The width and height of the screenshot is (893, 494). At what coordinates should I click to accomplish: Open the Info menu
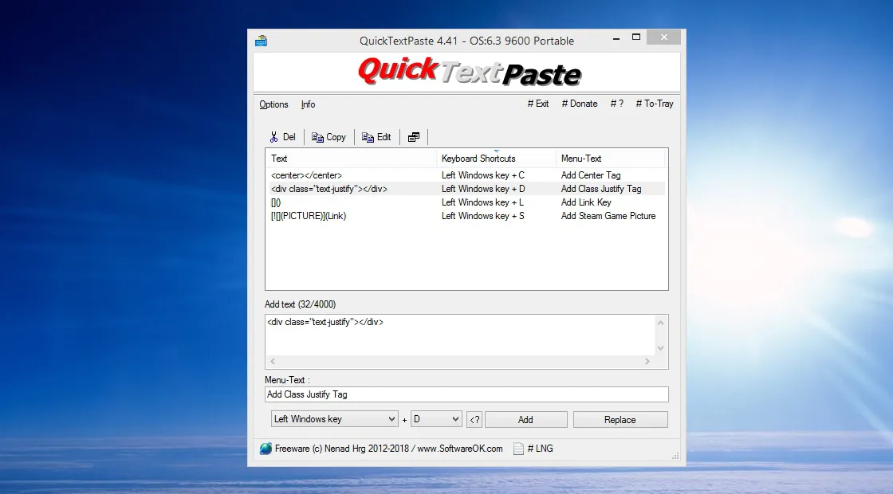click(308, 104)
